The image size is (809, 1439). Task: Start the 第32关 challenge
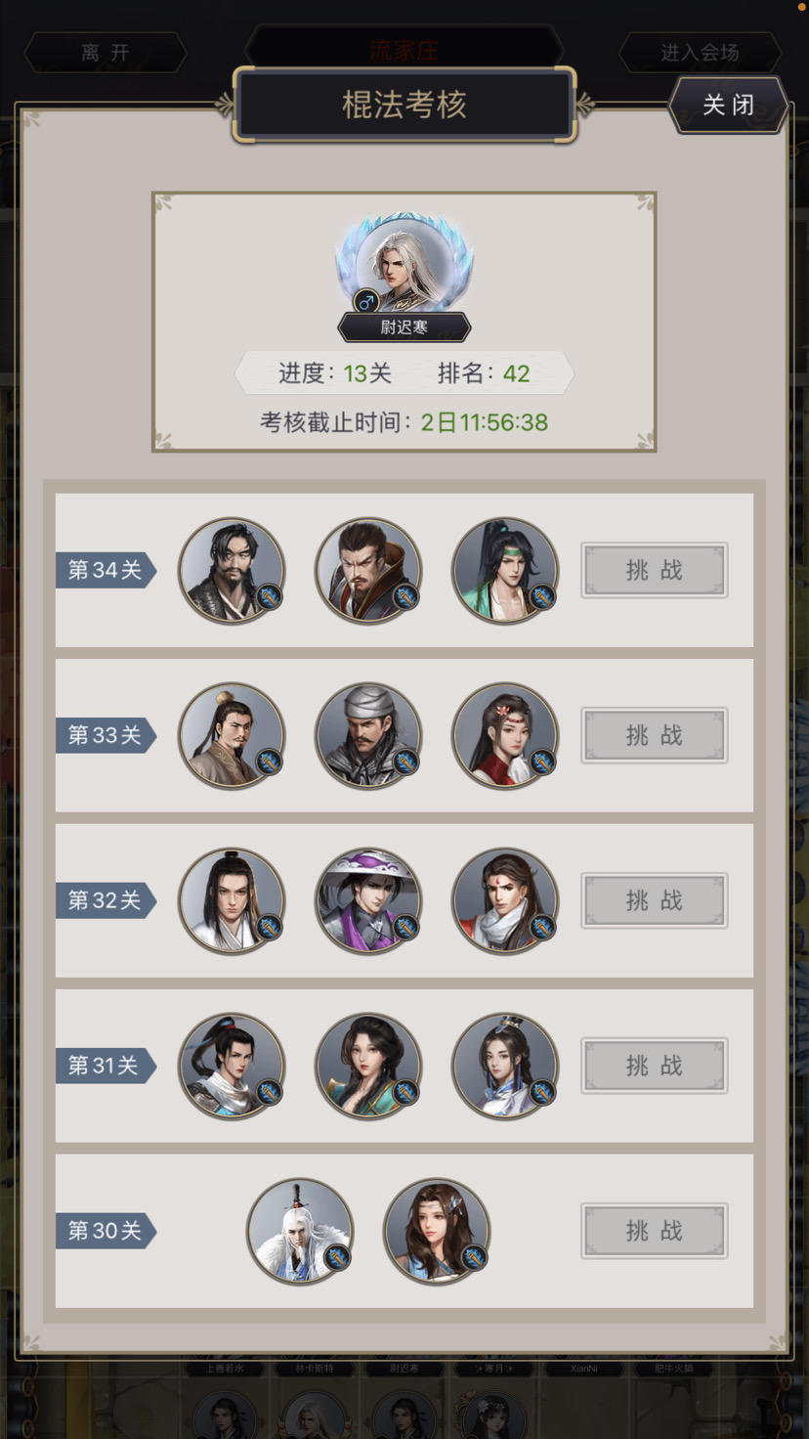coord(655,900)
